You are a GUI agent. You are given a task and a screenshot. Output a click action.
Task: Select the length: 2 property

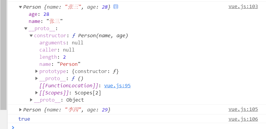tap(53, 57)
